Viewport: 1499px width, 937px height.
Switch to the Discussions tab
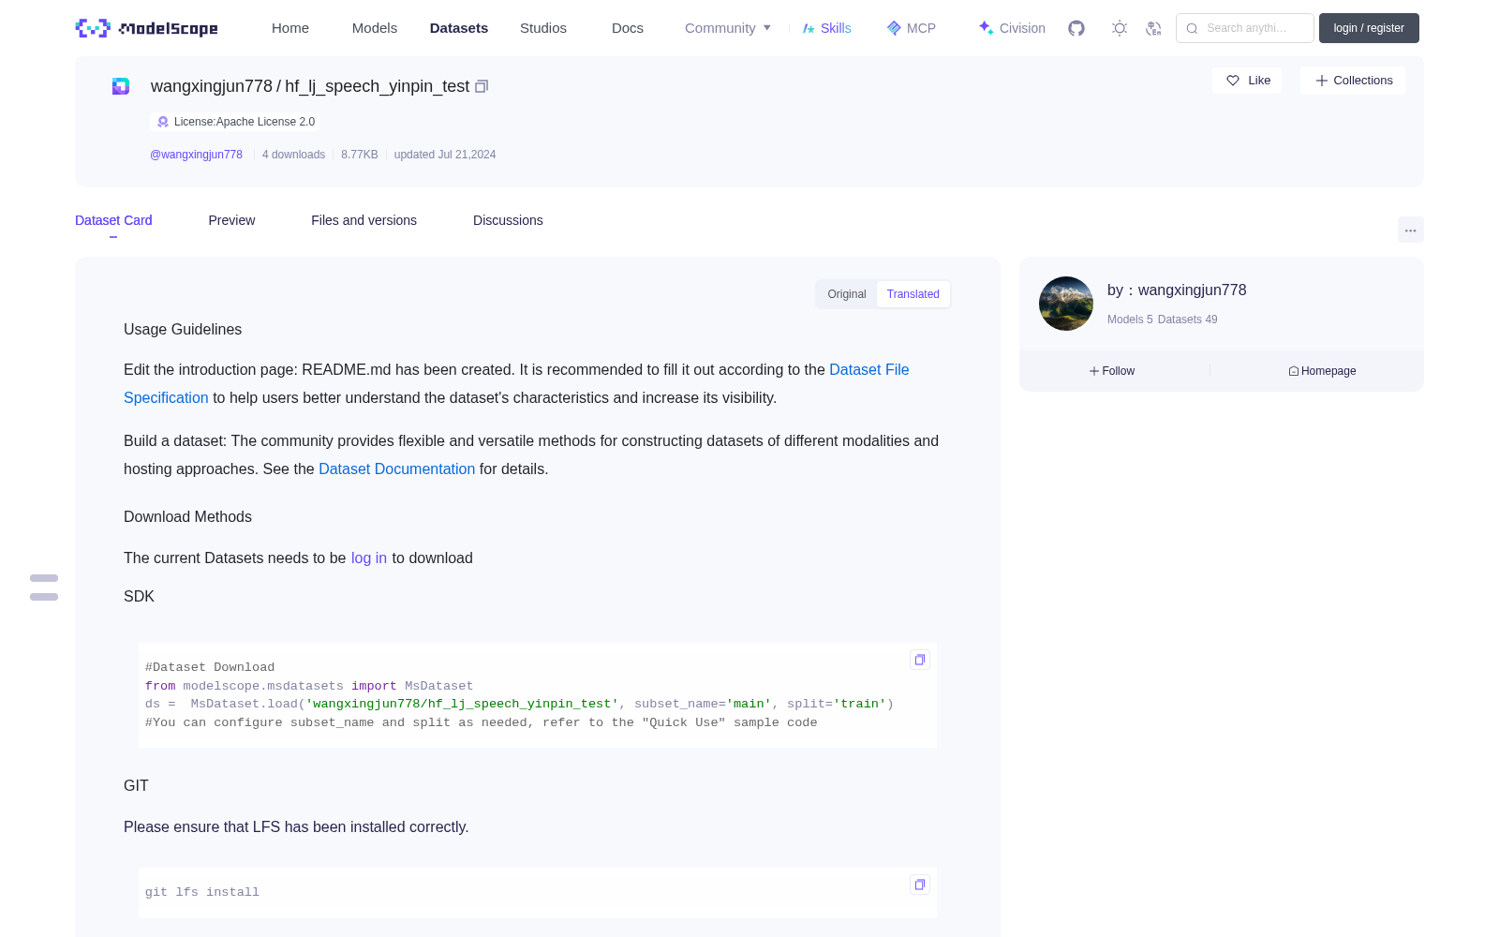click(508, 220)
